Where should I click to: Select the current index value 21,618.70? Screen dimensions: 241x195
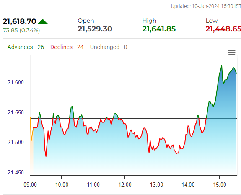tap(19, 21)
